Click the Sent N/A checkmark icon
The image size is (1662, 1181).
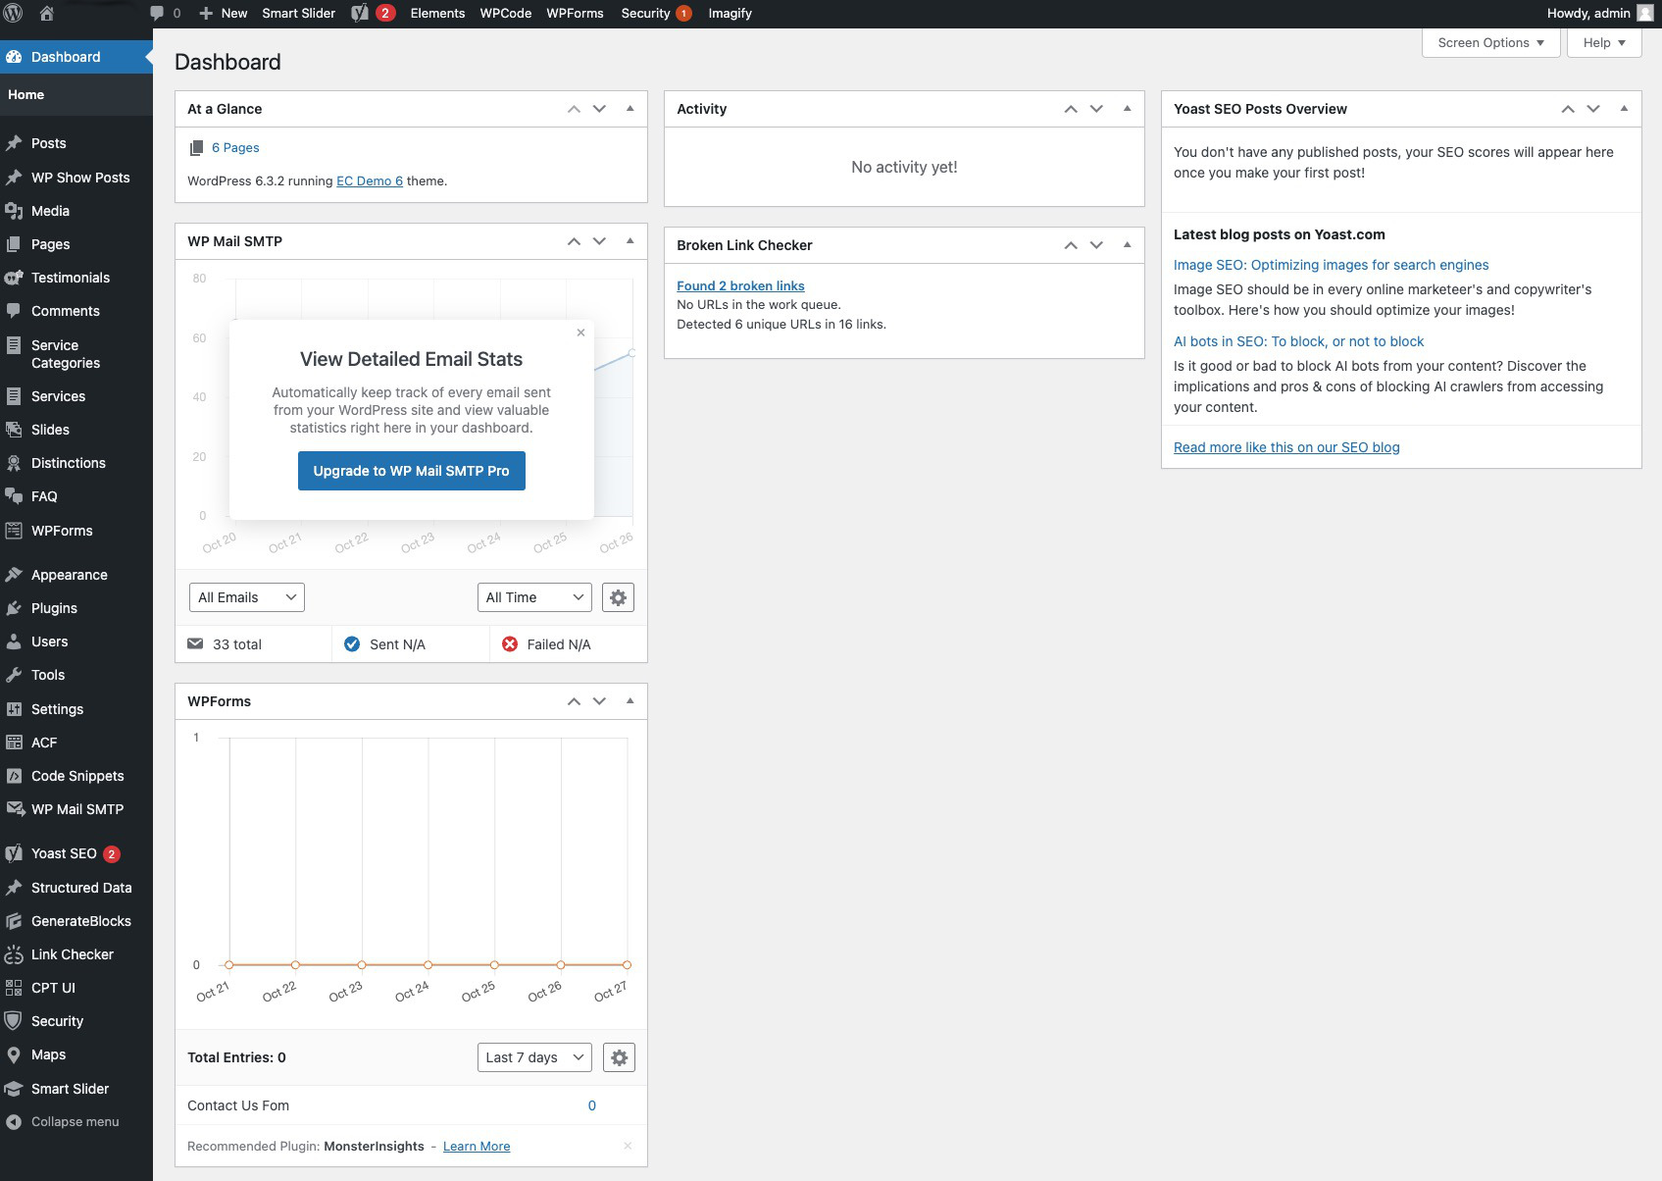pyautogui.click(x=352, y=644)
